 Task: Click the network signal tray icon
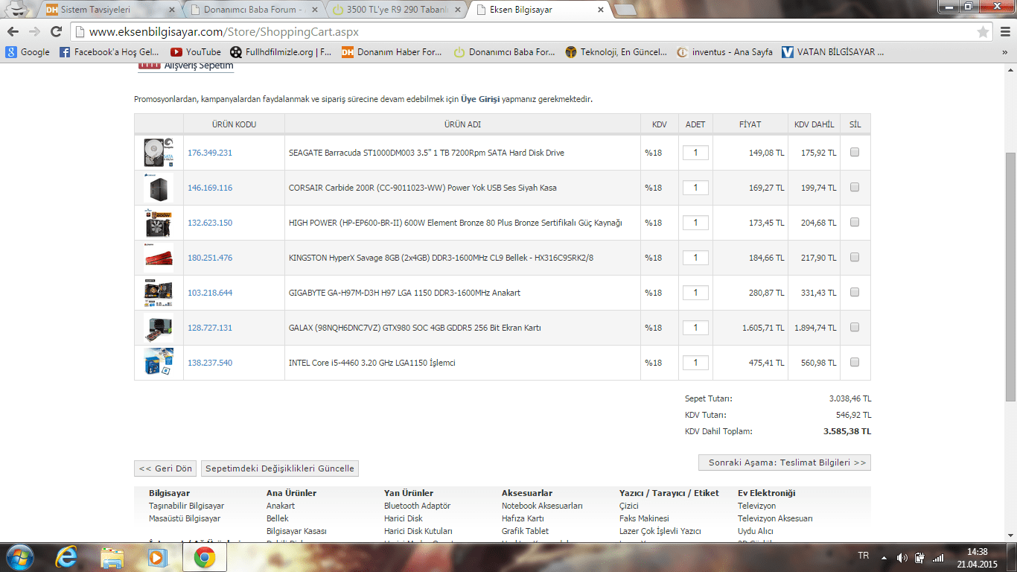[938, 557]
